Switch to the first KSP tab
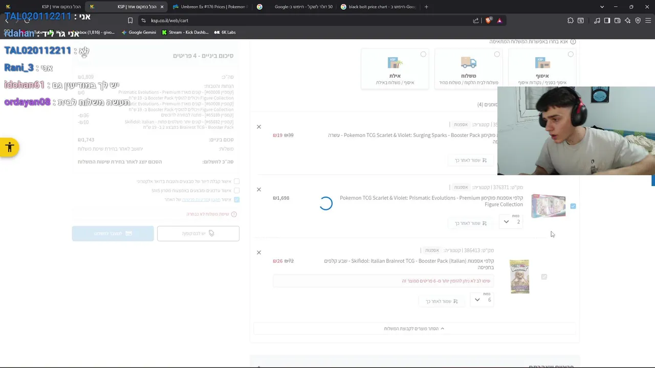The height and width of the screenshot is (368, 655). [x=42, y=7]
